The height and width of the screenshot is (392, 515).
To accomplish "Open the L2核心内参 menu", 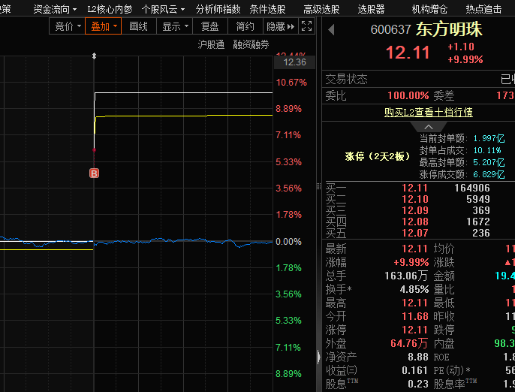I will [x=110, y=9].
